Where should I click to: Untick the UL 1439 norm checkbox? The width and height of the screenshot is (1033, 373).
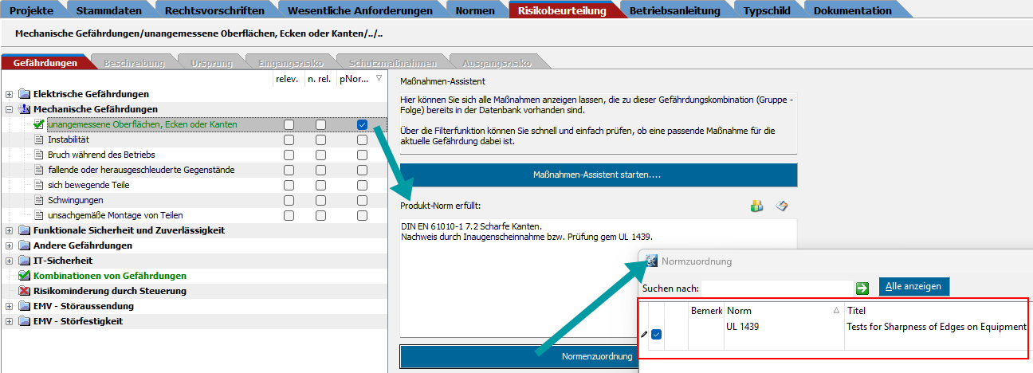(x=657, y=334)
